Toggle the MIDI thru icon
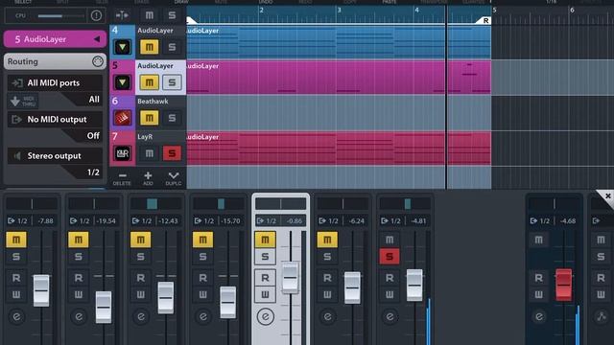614x345 pixels. click(x=23, y=101)
